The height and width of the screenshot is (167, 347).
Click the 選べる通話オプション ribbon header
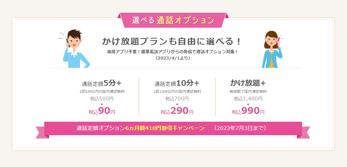173,20
